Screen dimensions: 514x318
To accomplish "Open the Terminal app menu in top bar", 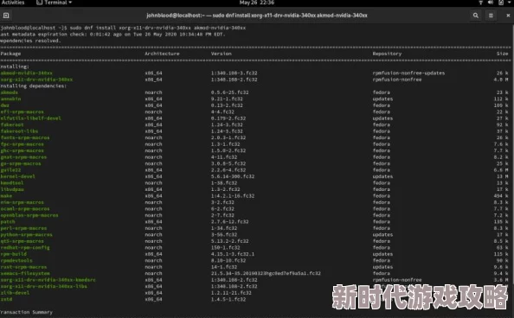I will coord(54,3).
